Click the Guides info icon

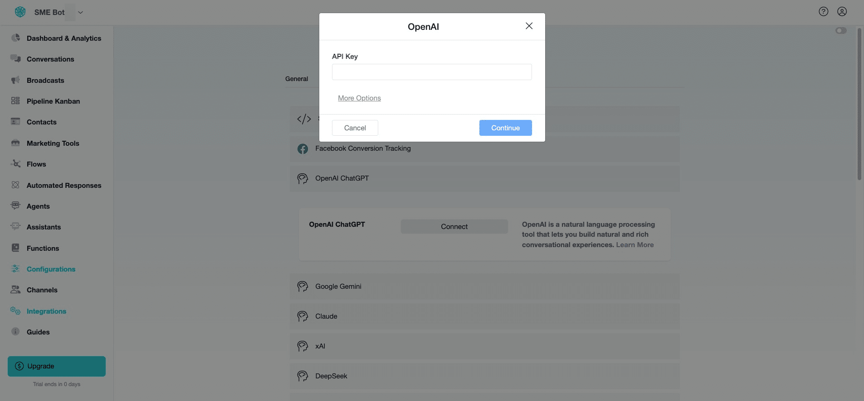16,332
